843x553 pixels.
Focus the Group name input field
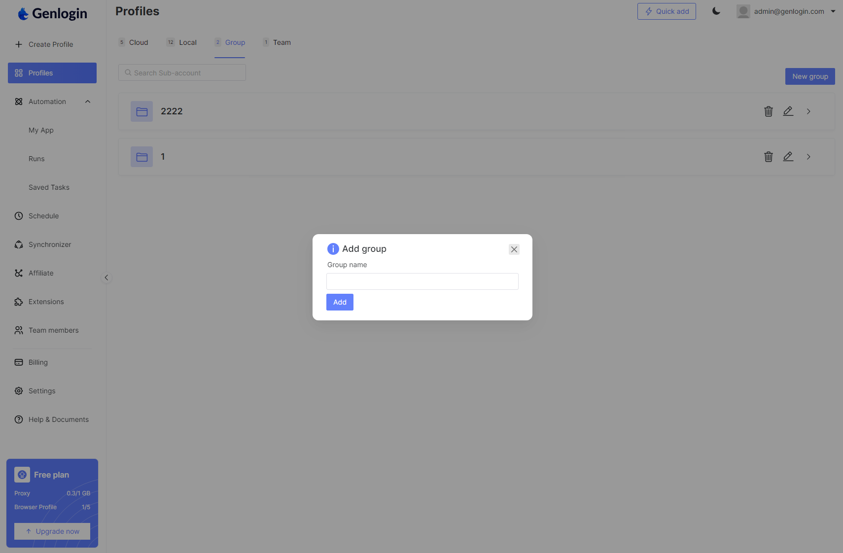coord(422,281)
